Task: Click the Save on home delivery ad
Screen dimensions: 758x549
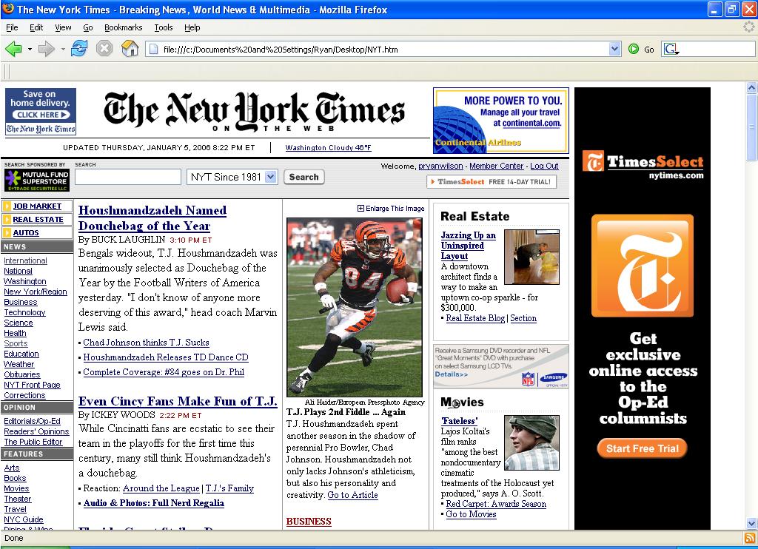Action: tap(41, 111)
